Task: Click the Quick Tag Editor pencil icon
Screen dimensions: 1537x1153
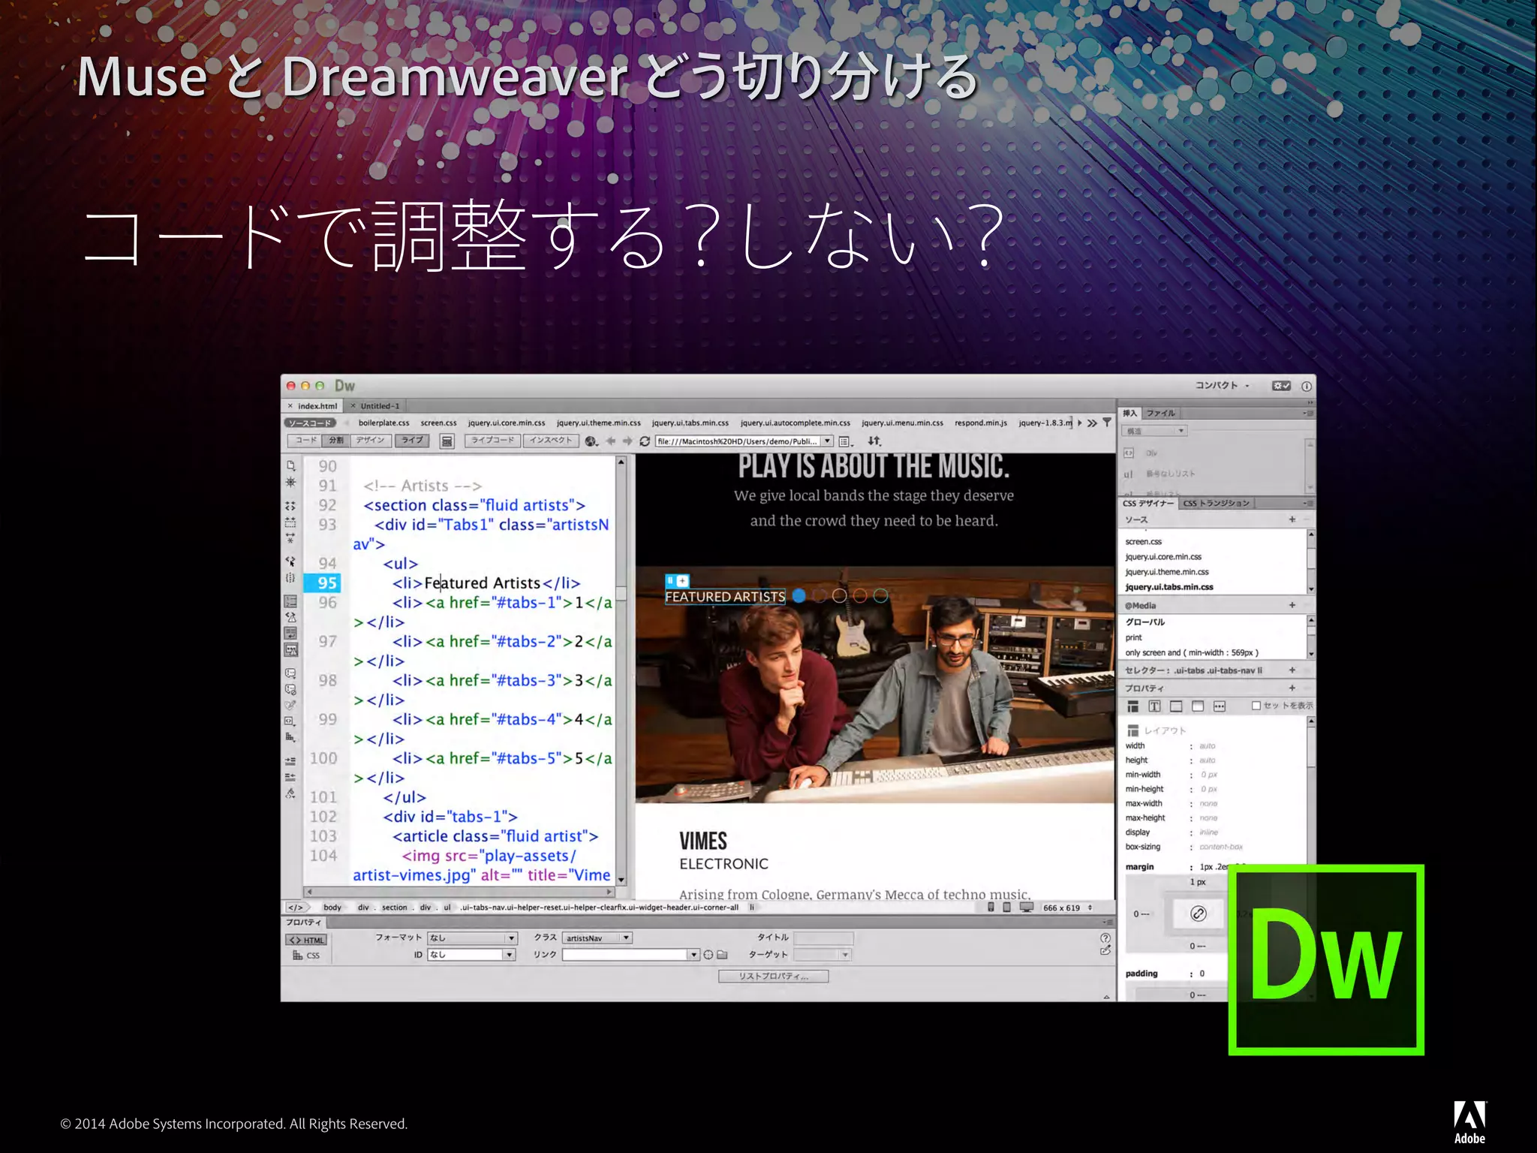Action: pyautogui.click(x=1105, y=951)
